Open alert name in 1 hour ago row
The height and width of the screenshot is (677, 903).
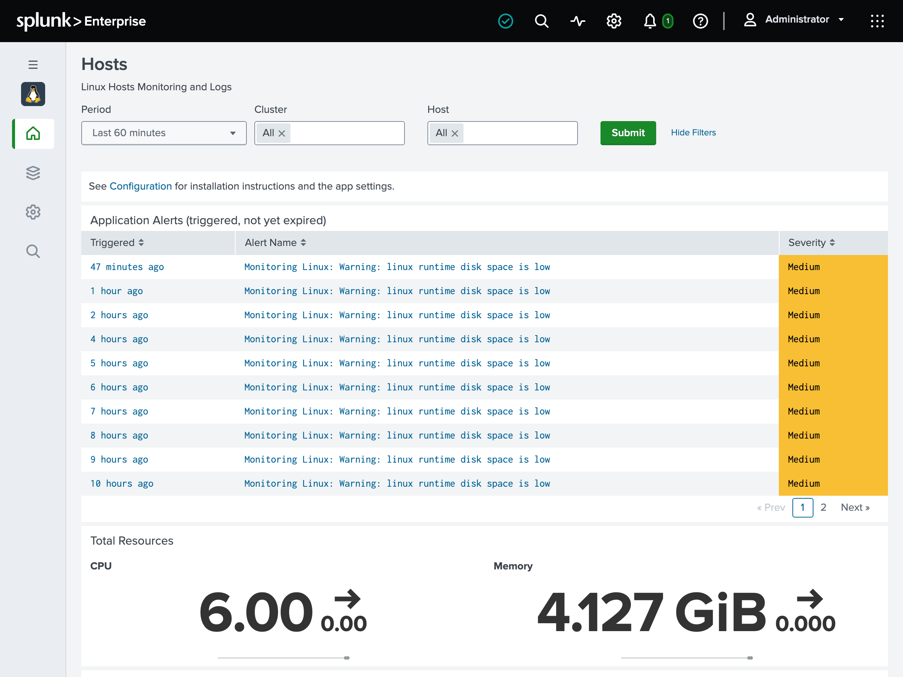(397, 291)
